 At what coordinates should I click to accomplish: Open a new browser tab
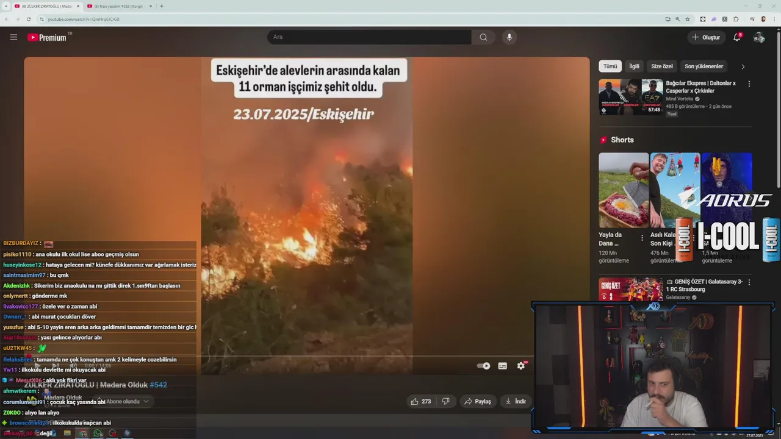[161, 6]
